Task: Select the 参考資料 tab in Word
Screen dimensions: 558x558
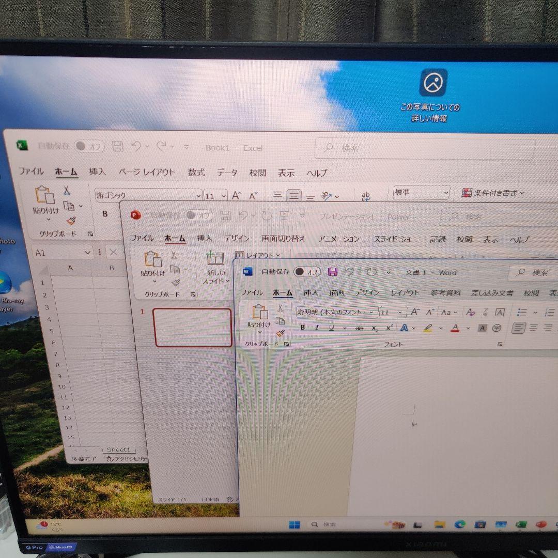Action: pyautogui.click(x=445, y=292)
